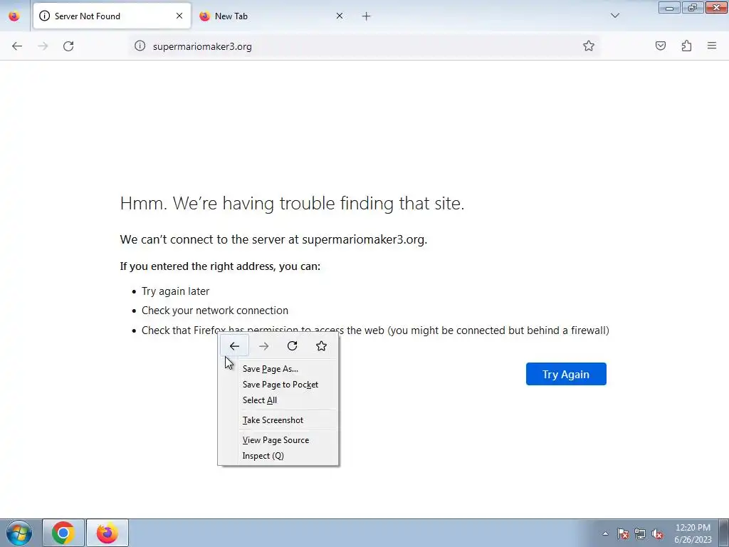The image size is (729, 547).
Task: Choose Select All from the context menu
Action: (x=278, y=400)
